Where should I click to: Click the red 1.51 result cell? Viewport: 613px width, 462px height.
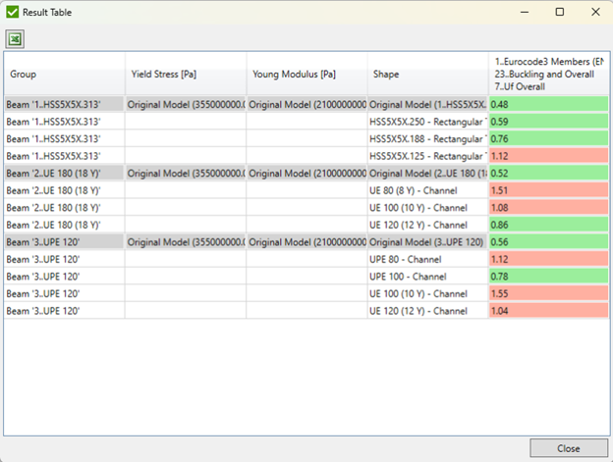(546, 190)
